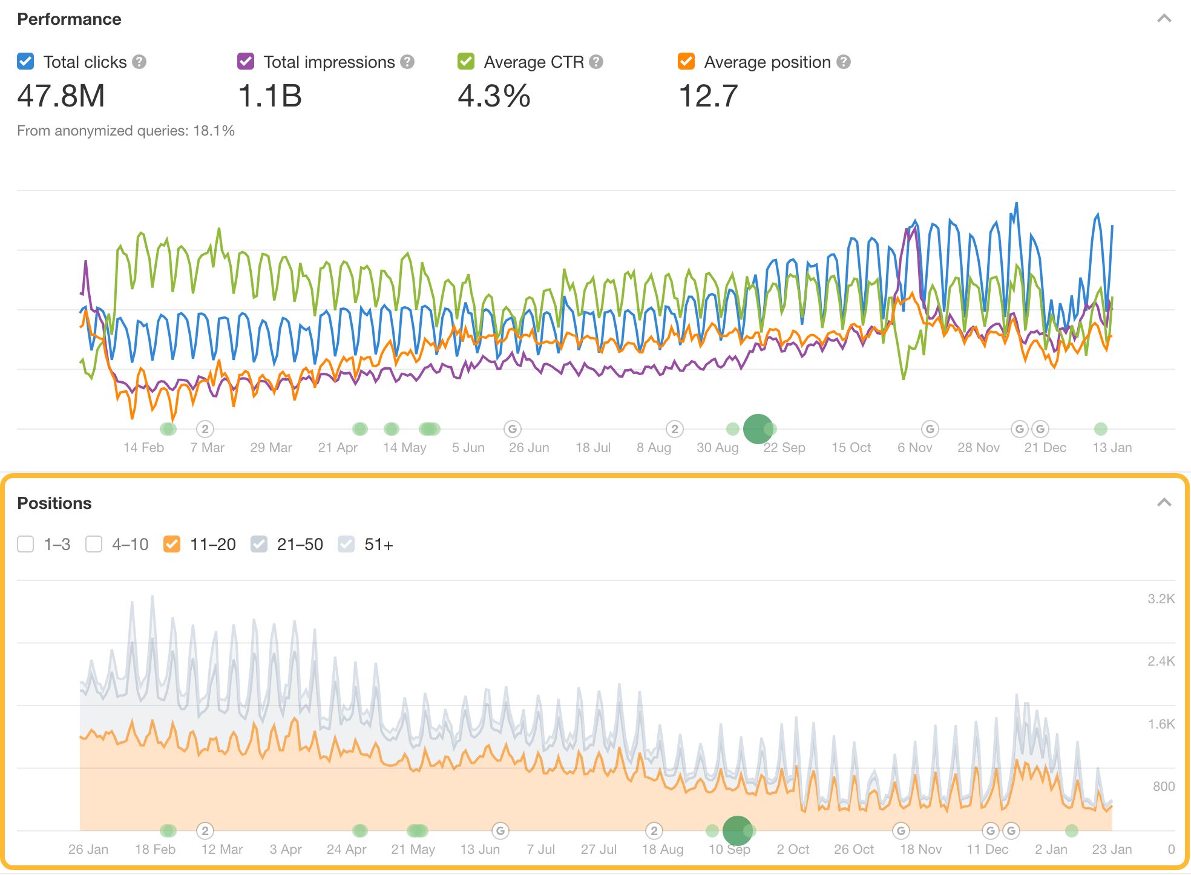Disable the 51+ positions checkbox
The image size is (1191, 875).
[x=346, y=544]
